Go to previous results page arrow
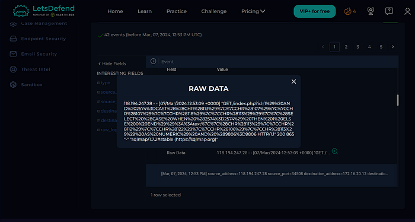Screen dimensions: 415x222 (323, 47)
